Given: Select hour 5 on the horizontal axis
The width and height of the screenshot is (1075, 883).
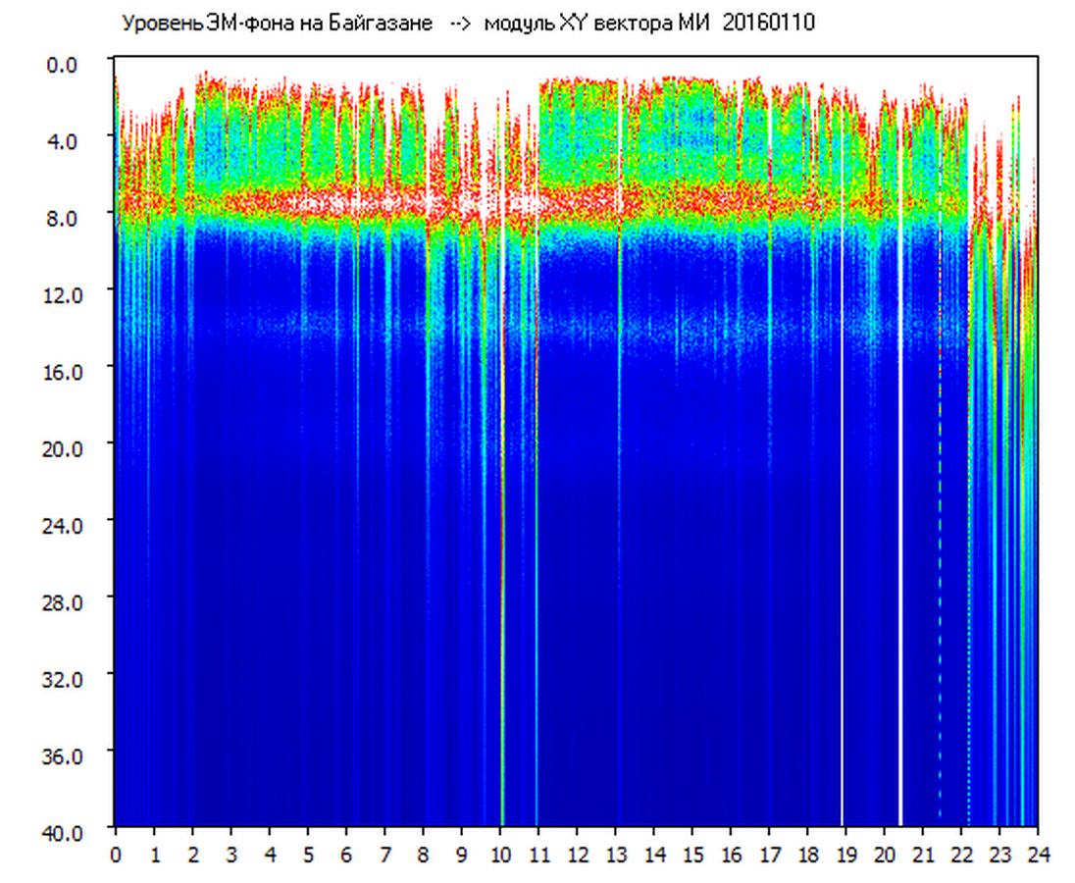Looking at the screenshot, I should pos(308,855).
